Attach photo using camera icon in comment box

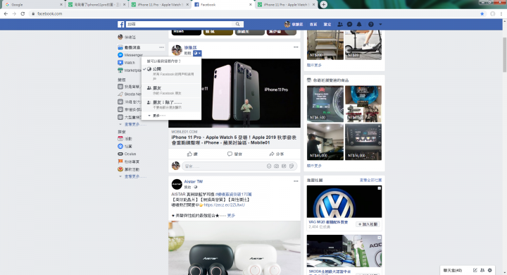point(277,166)
